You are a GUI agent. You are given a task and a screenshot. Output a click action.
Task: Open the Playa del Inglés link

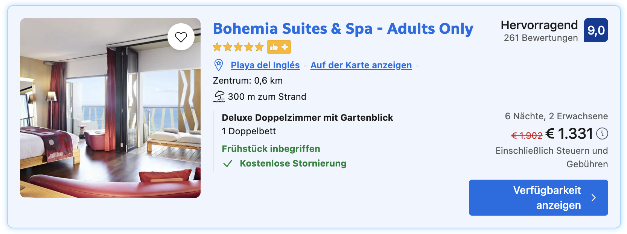[265, 65]
